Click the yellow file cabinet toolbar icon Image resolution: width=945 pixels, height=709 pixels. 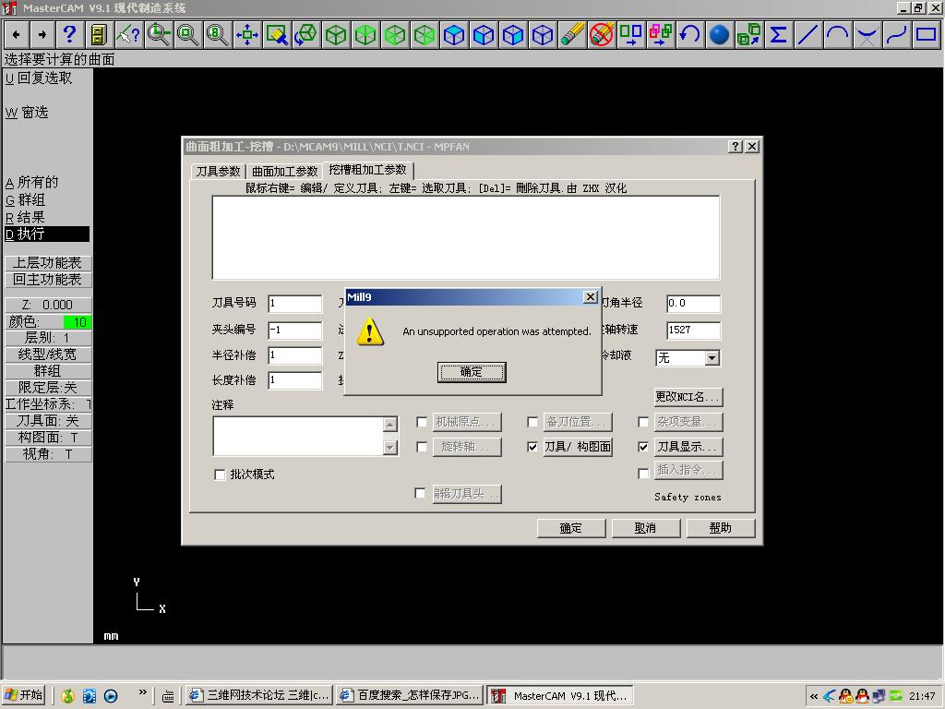point(98,35)
